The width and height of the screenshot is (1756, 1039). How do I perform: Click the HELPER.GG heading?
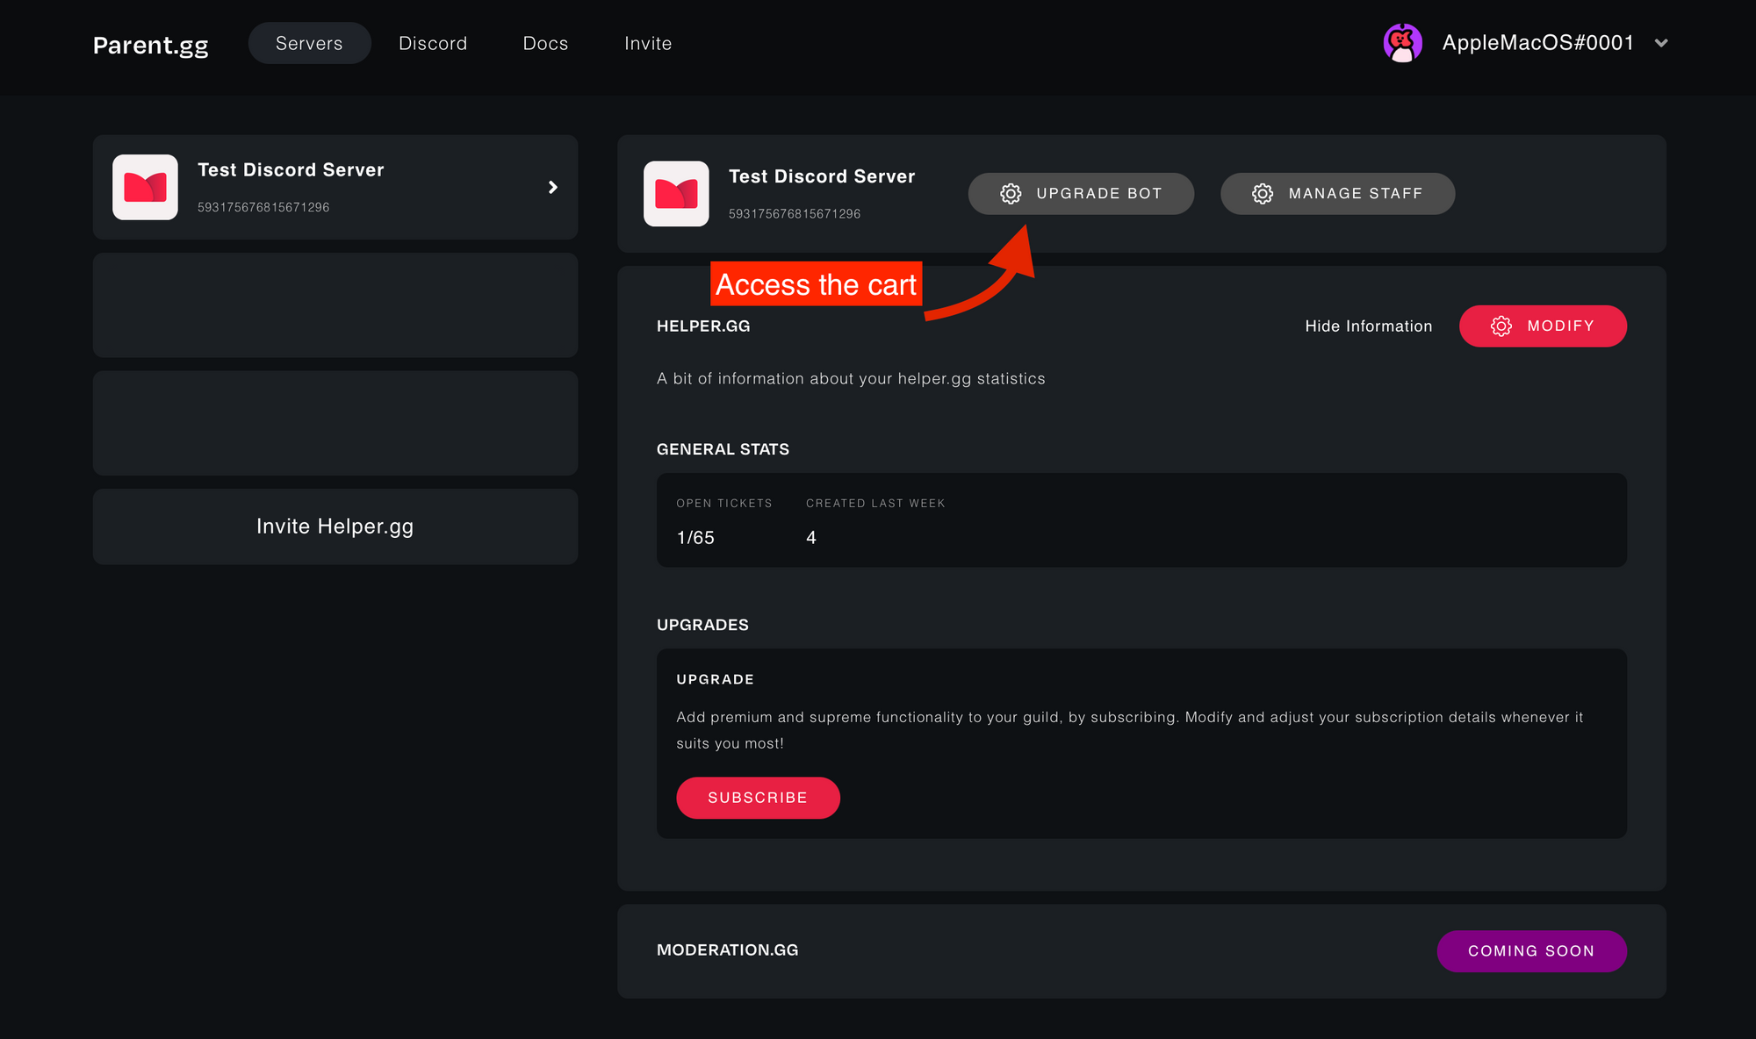[x=703, y=326]
